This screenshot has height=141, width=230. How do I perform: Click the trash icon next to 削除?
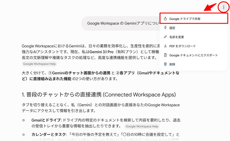tap(165, 64)
